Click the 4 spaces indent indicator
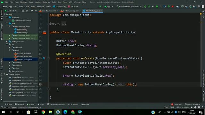205x115 pixels. point(186,107)
